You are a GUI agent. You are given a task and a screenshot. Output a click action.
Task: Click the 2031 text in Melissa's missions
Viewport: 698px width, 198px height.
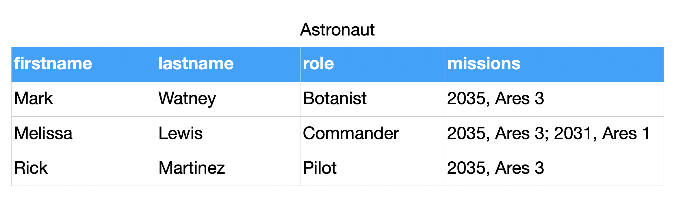(573, 134)
